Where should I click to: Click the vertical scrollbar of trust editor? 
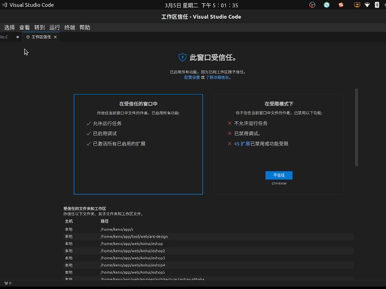pos(357,127)
